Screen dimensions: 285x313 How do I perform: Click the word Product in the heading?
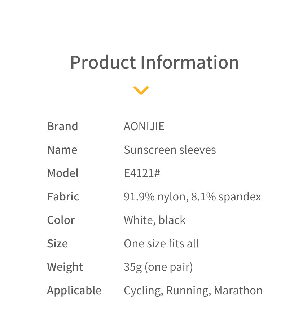click(x=102, y=62)
